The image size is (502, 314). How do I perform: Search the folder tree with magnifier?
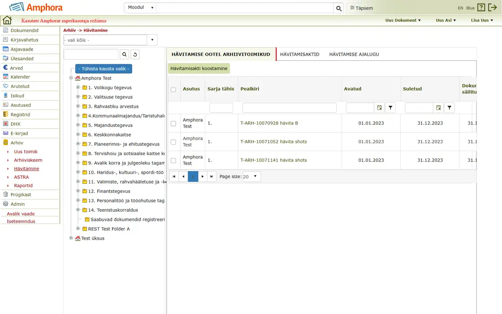pyautogui.click(x=125, y=54)
